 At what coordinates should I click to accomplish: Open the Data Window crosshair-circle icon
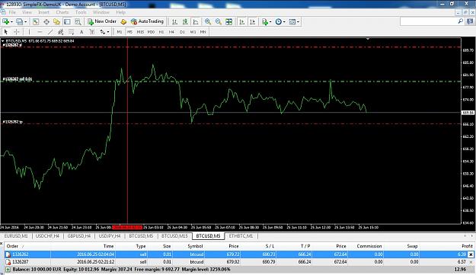pyautogui.click(x=46, y=21)
